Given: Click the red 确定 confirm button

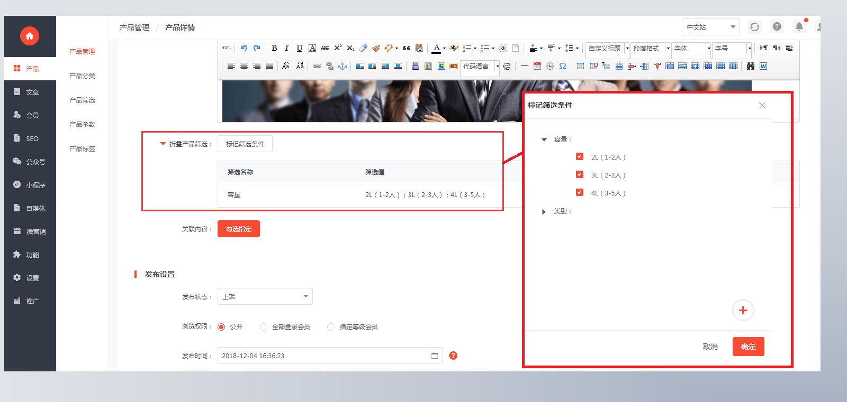Looking at the screenshot, I should (x=748, y=347).
